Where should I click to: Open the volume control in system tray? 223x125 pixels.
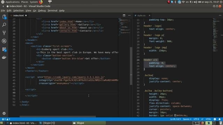tap(195, 2)
